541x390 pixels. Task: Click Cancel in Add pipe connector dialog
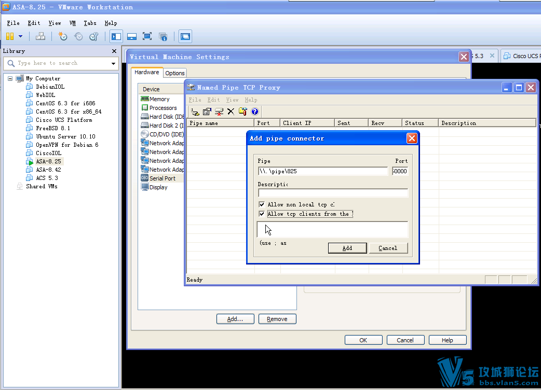pos(388,248)
